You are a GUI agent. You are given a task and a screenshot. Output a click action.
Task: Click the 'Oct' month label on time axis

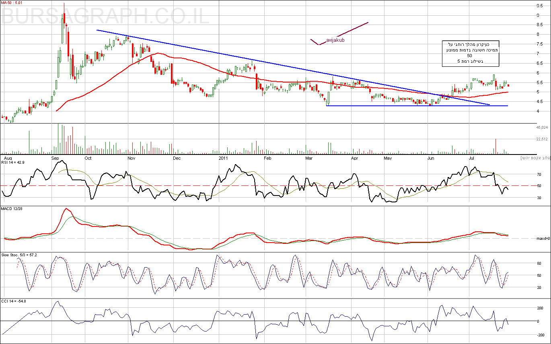click(88, 159)
